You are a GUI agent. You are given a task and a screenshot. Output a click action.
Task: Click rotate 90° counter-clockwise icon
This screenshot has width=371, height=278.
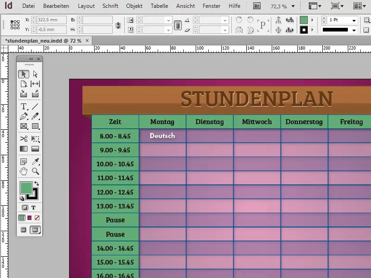[x=250, y=20]
